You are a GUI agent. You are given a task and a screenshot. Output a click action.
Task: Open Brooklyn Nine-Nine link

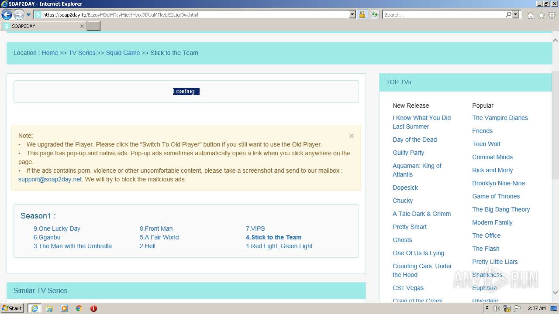498,183
